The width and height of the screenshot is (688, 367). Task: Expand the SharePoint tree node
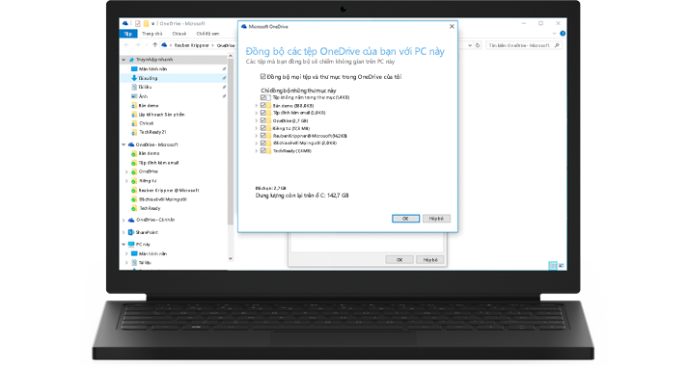[x=124, y=232]
